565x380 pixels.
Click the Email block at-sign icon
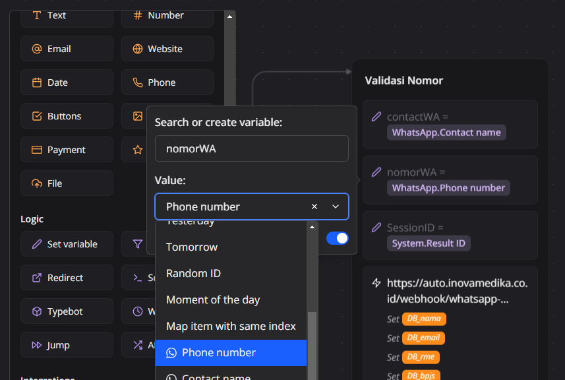tap(37, 49)
